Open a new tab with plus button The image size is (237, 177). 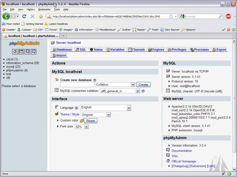63,36
